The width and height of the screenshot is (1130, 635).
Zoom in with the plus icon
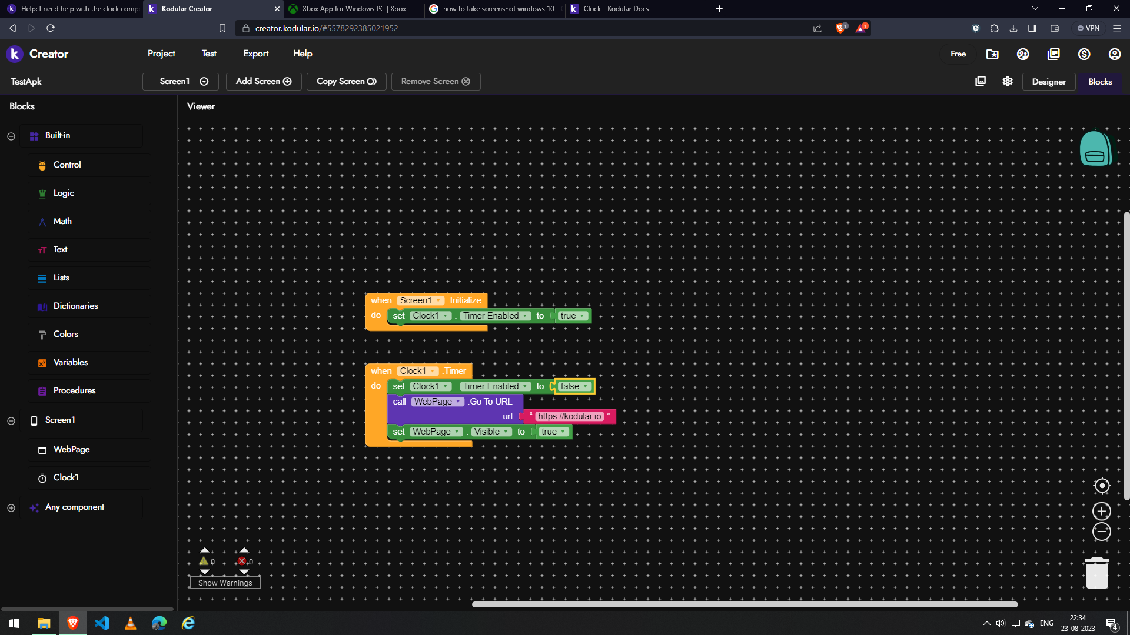click(x=1102, y=511)
